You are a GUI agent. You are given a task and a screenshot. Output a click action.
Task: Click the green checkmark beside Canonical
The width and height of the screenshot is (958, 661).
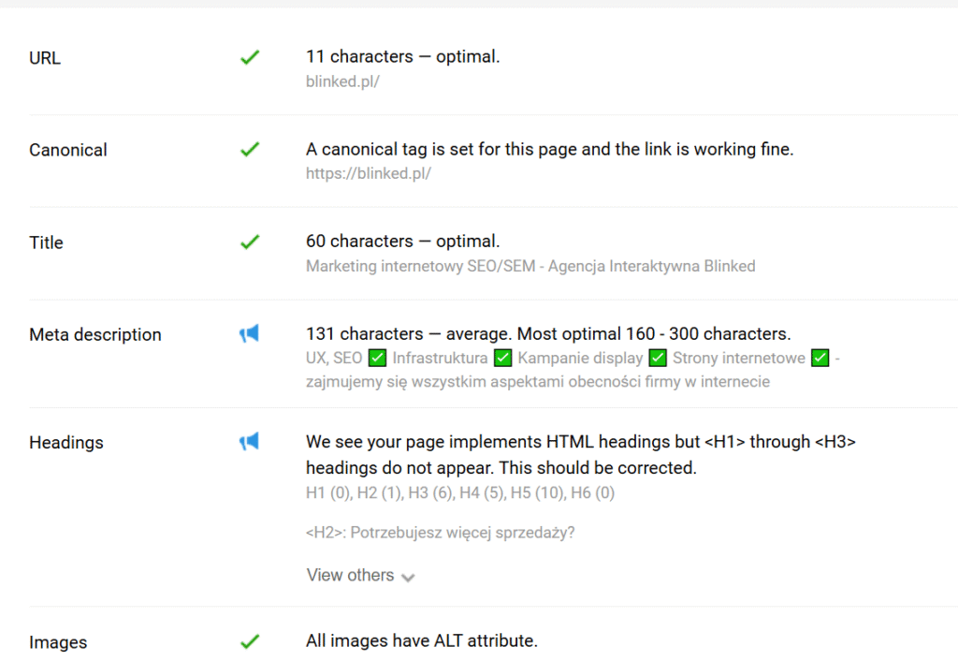pyautogui.click(x=249, y=149)
